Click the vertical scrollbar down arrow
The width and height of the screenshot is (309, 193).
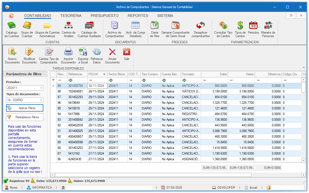pyautogui.click(x=303, y=160)
